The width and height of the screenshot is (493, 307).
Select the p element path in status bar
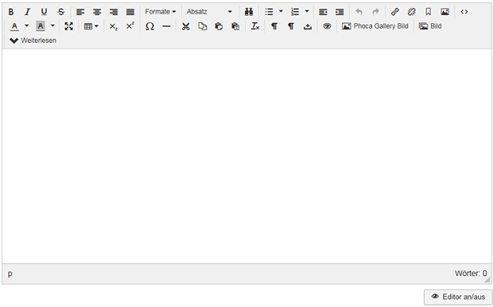pyautogui.click(x=10, y=274)
